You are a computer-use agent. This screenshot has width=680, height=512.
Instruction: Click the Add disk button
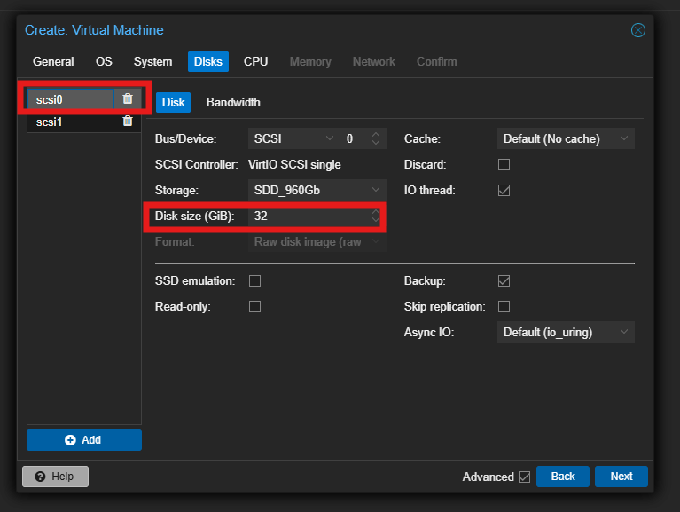[84, 440]
